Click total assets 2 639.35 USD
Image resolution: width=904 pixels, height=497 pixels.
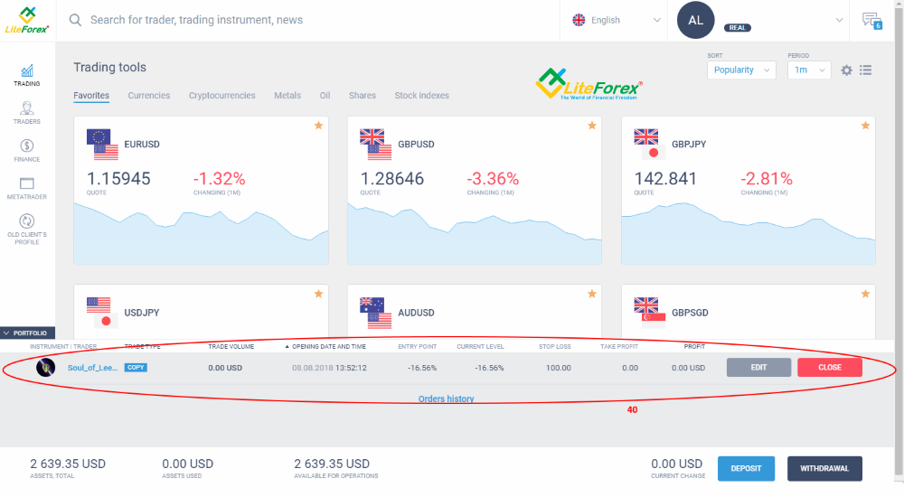point(68,464)
